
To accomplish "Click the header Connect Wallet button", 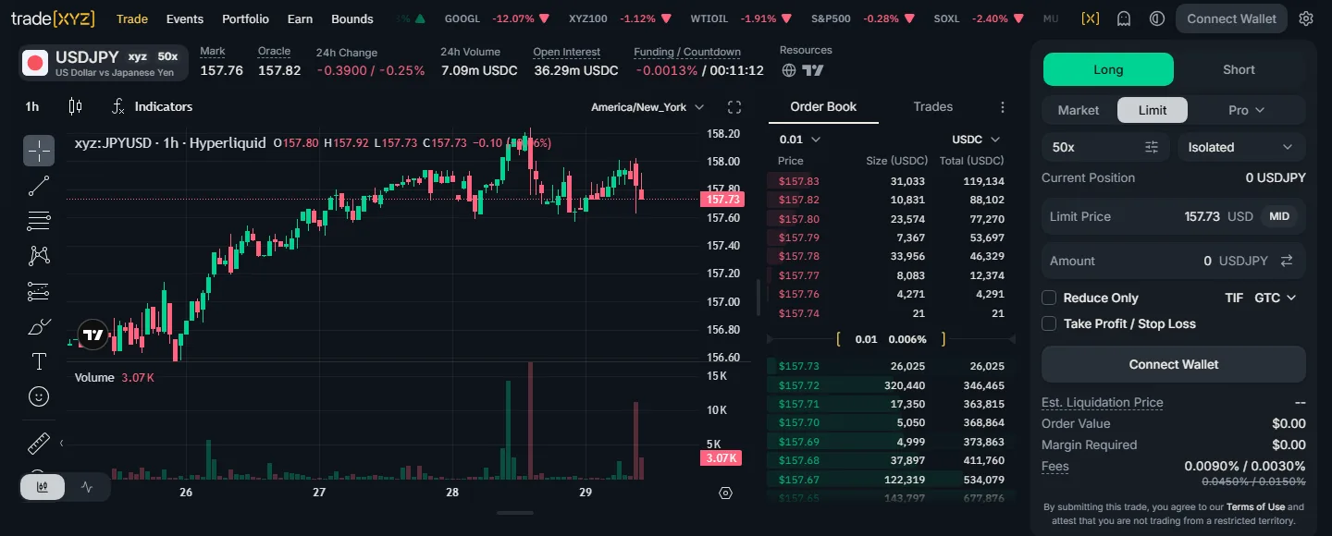I will (x=1231, y=18).
